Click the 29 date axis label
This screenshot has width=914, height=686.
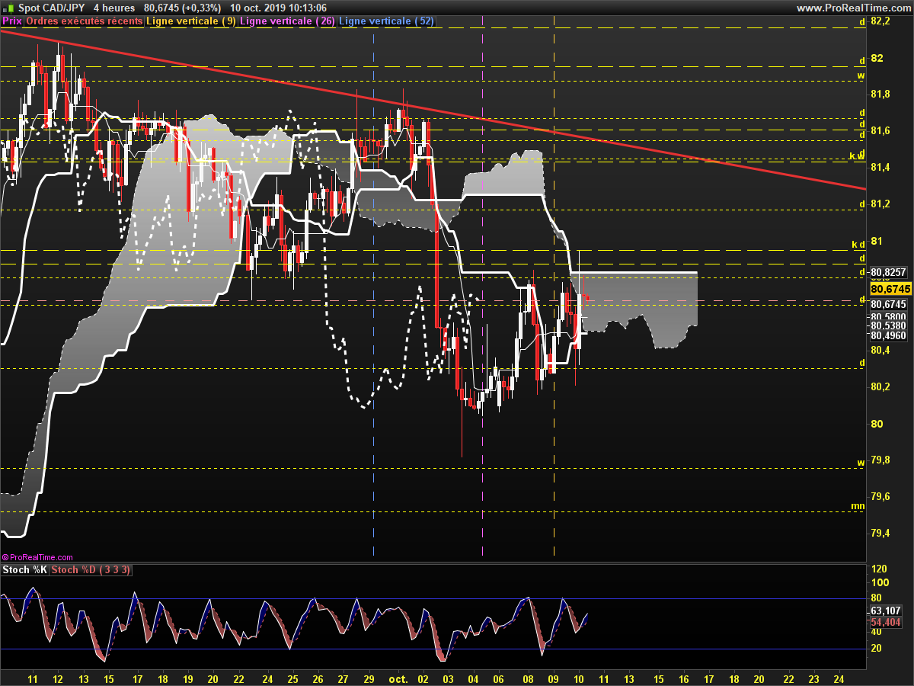(x=369, y=678)
